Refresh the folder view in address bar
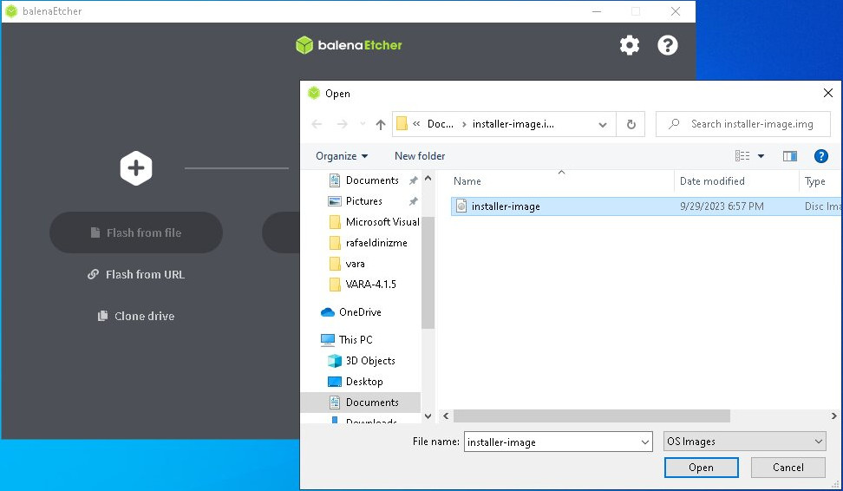The height and width of the screenshot is (491, 843). coord(631,124)
